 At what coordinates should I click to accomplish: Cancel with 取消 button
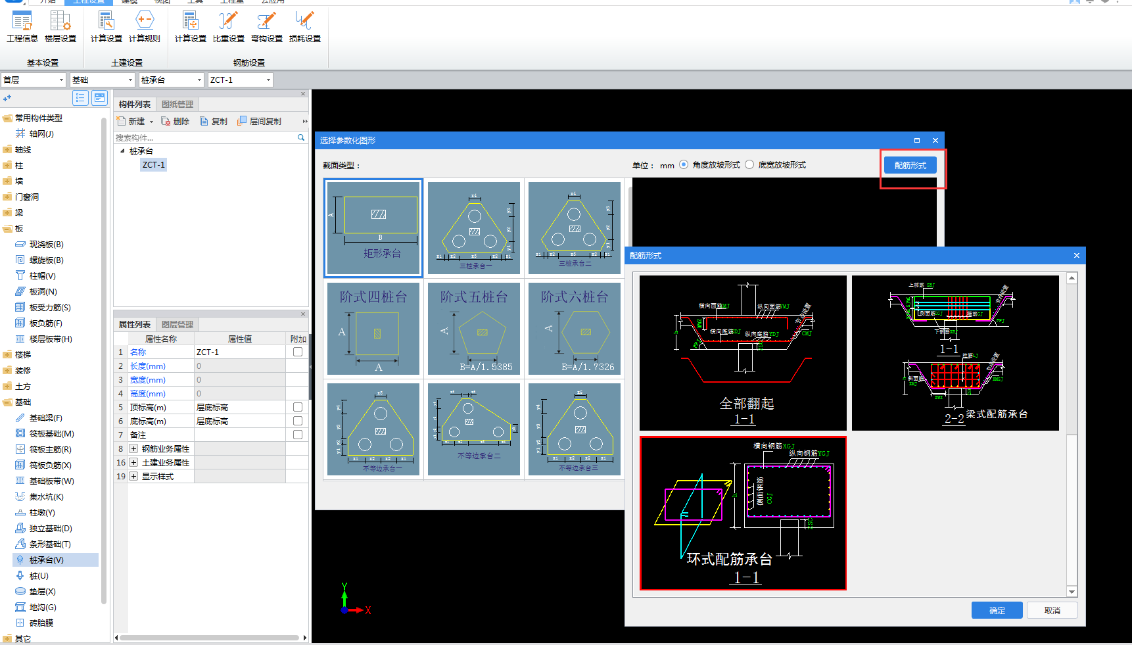click(1052, 610)
